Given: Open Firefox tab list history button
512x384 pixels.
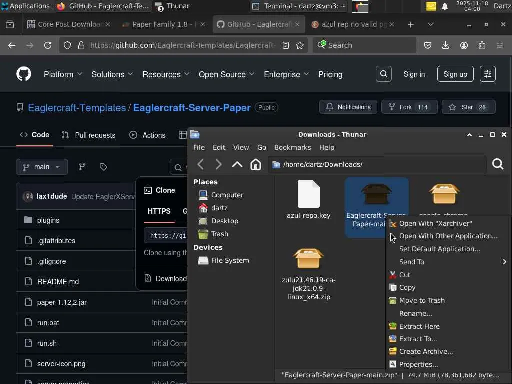Looking at the screenshot, I should 10,25.
